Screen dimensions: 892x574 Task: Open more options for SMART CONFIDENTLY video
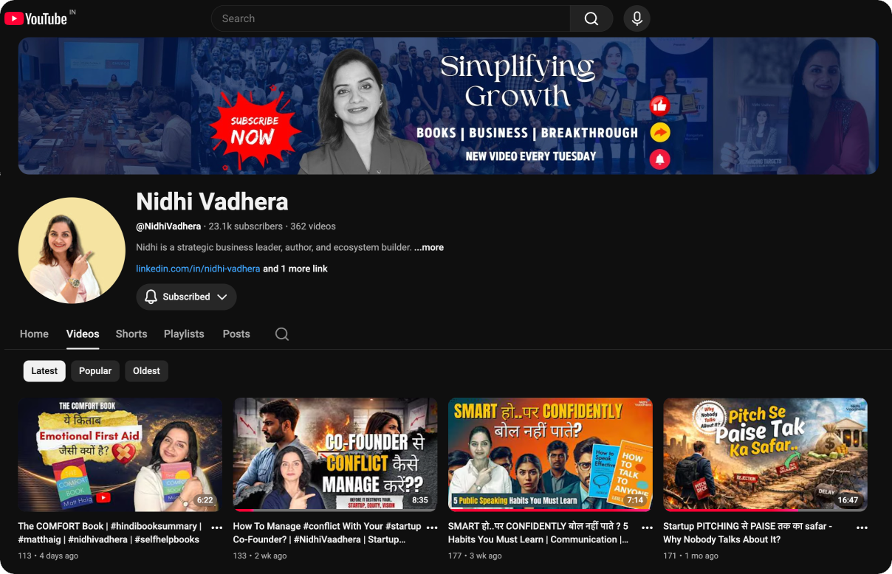(647, 528)
